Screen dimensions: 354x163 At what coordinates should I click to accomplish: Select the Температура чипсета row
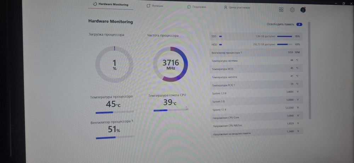pos(256,77)
